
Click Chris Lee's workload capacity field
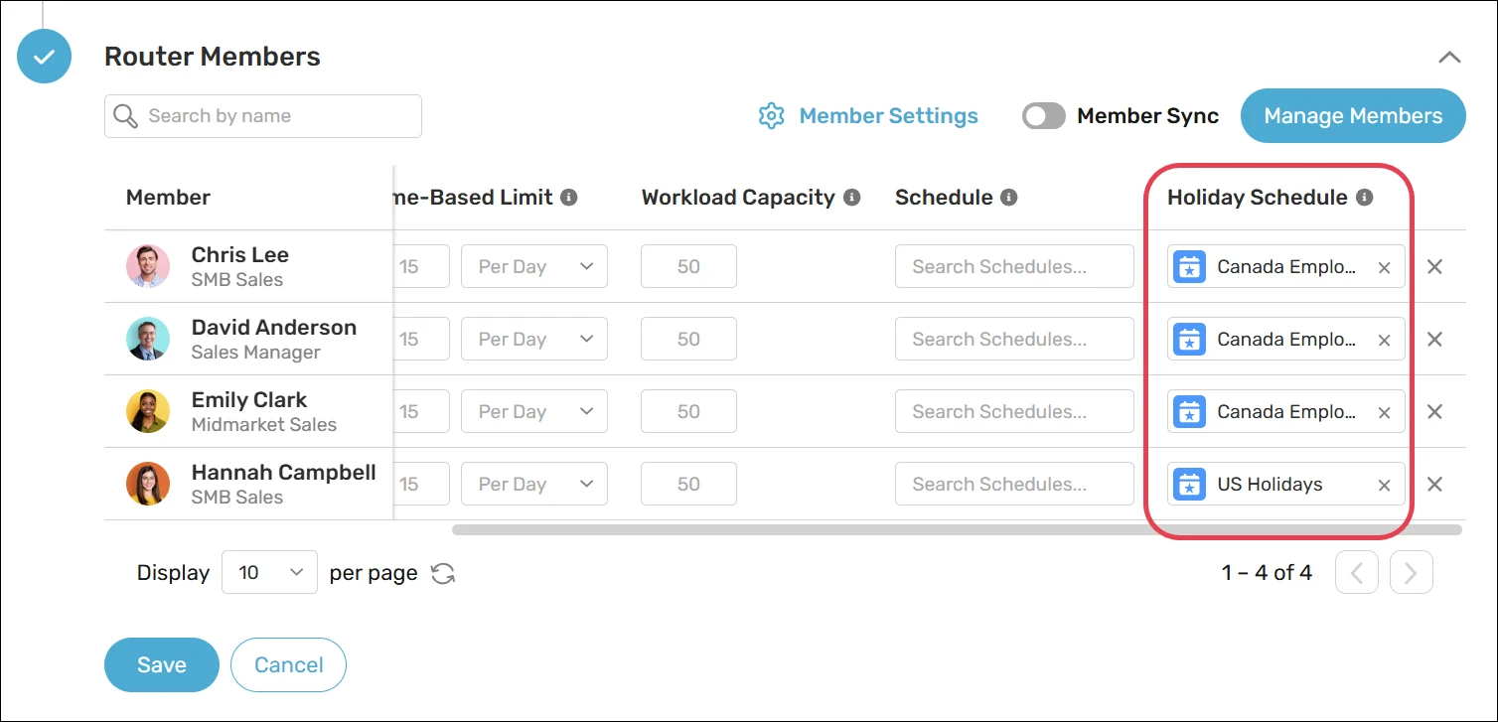[x=688, y=266]
